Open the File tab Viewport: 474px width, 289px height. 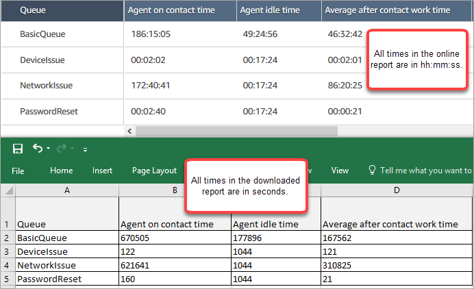[18, 171]
